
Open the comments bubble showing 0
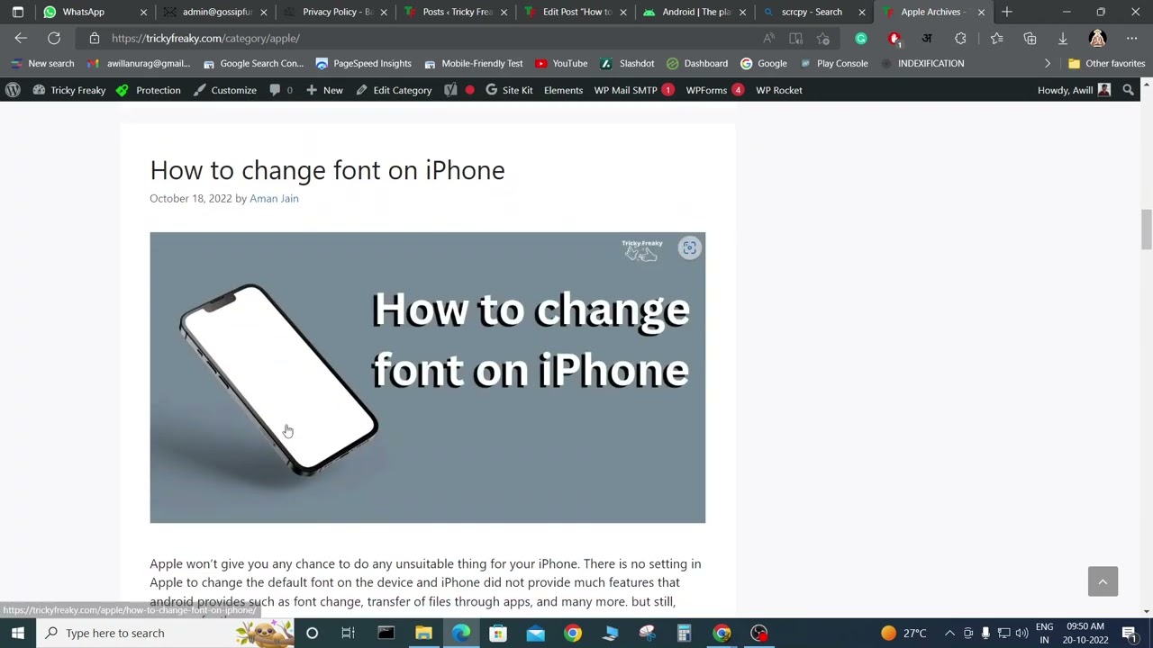pos(281,90)
